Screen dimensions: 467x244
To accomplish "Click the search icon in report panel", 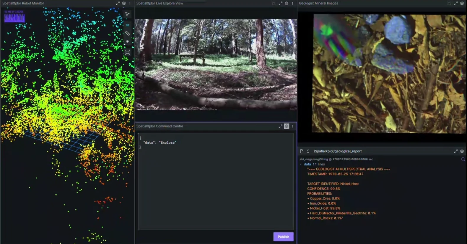I will coord(463,159).
